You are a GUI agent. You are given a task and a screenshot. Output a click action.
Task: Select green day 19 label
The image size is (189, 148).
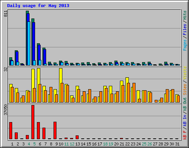[111, 144]
